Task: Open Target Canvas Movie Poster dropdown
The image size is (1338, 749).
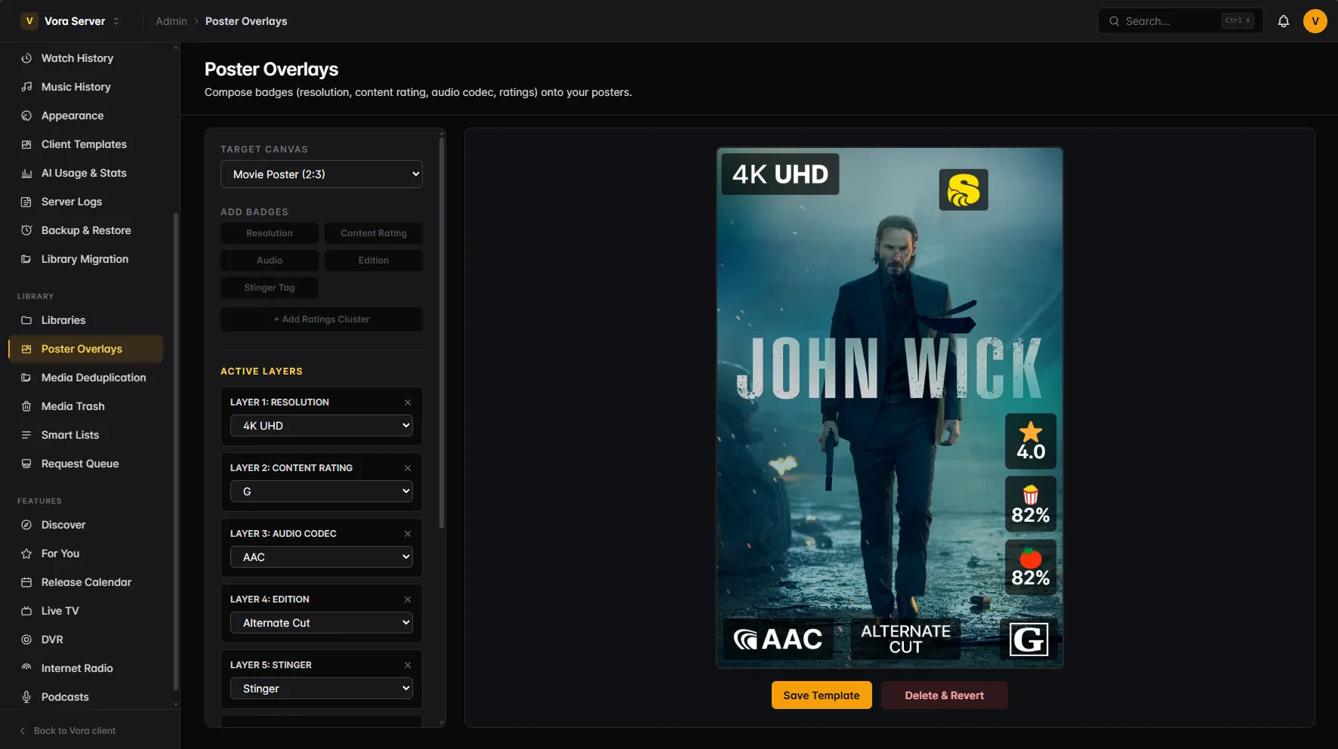Action: [322, 174]
